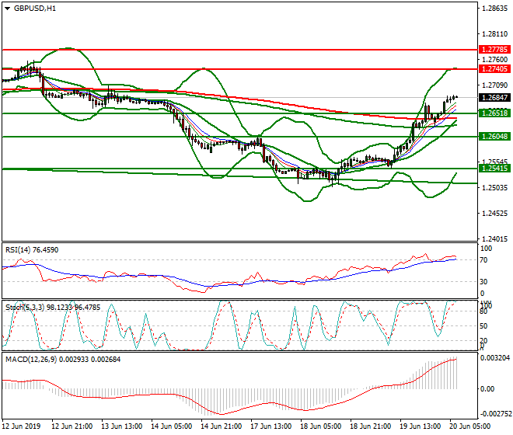Select the red 1.27785 price level tag
Viewport: 513px width, 435px height.
click(494, 49)
